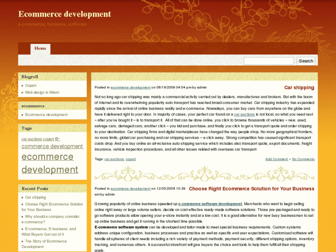The width and height of the screenshot is (336, 252).
Task: Open the Copart blogroll link
Action: click(x=31, y=86)
